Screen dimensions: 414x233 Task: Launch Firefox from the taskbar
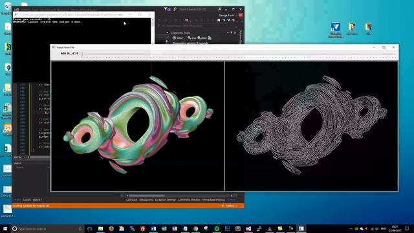[x=111, y=228]
